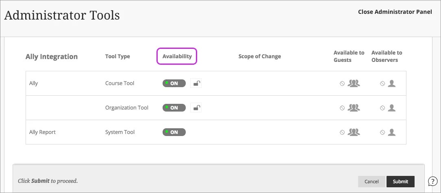
Task: Select the Ally Report row label
Action: [42, 132]
